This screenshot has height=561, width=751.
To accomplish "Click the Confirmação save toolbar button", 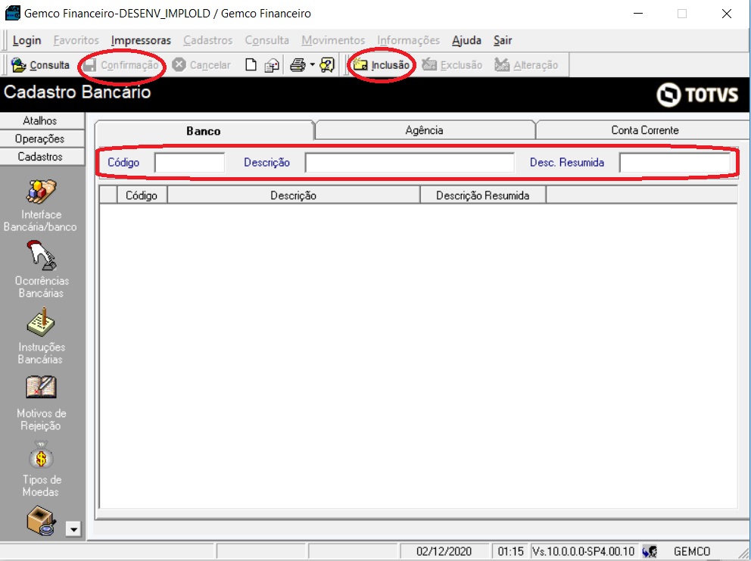I will [x=120, y=65].
